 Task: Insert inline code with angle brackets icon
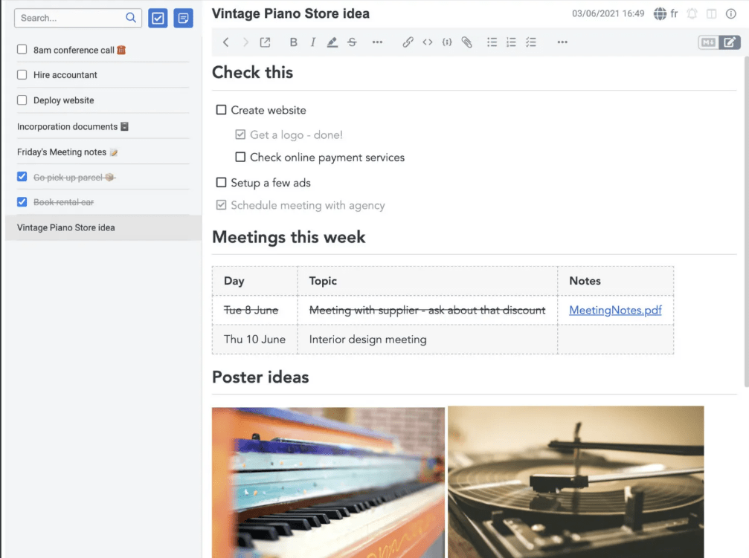[x=428, y=42]
